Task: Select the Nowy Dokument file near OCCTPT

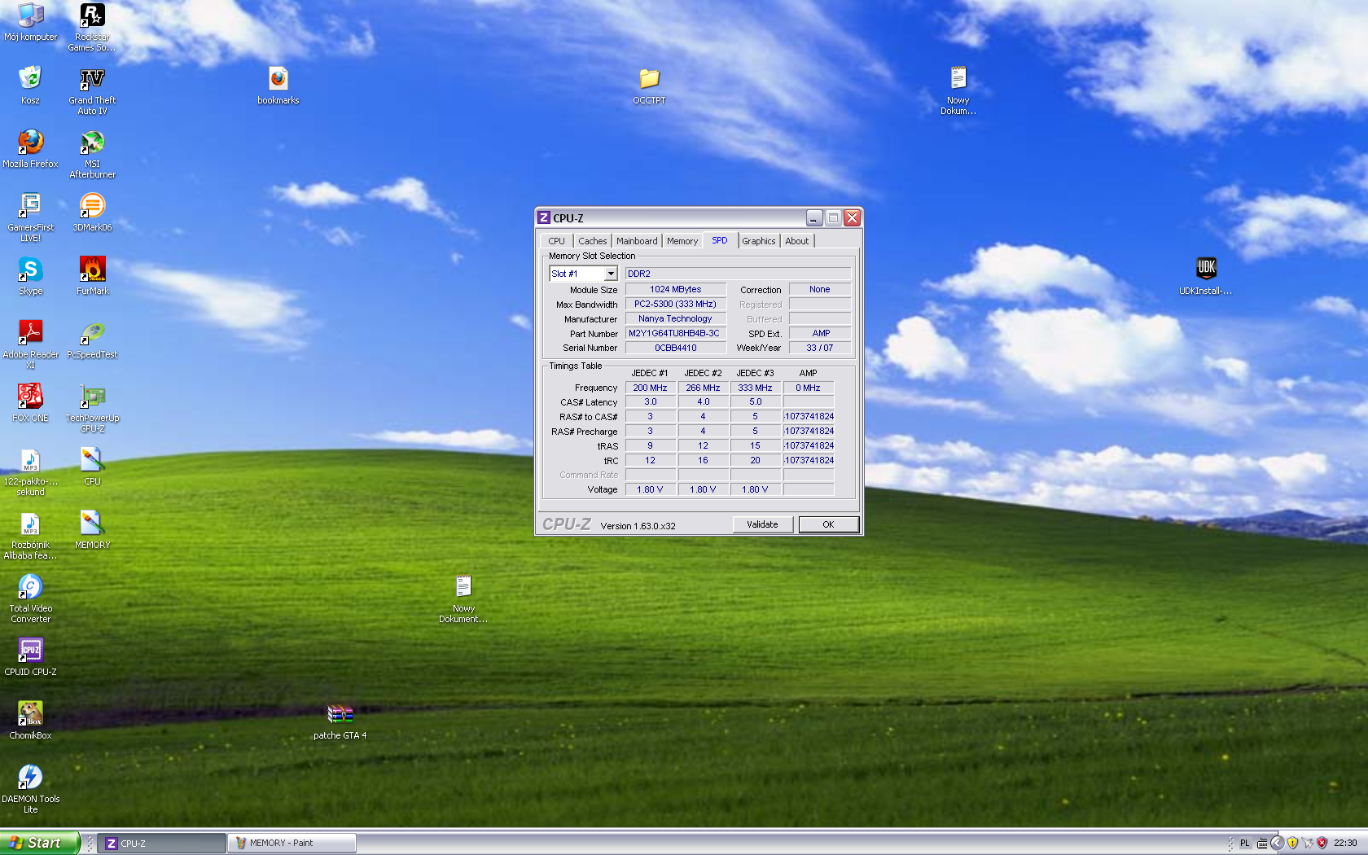Action: pos(958,90)
